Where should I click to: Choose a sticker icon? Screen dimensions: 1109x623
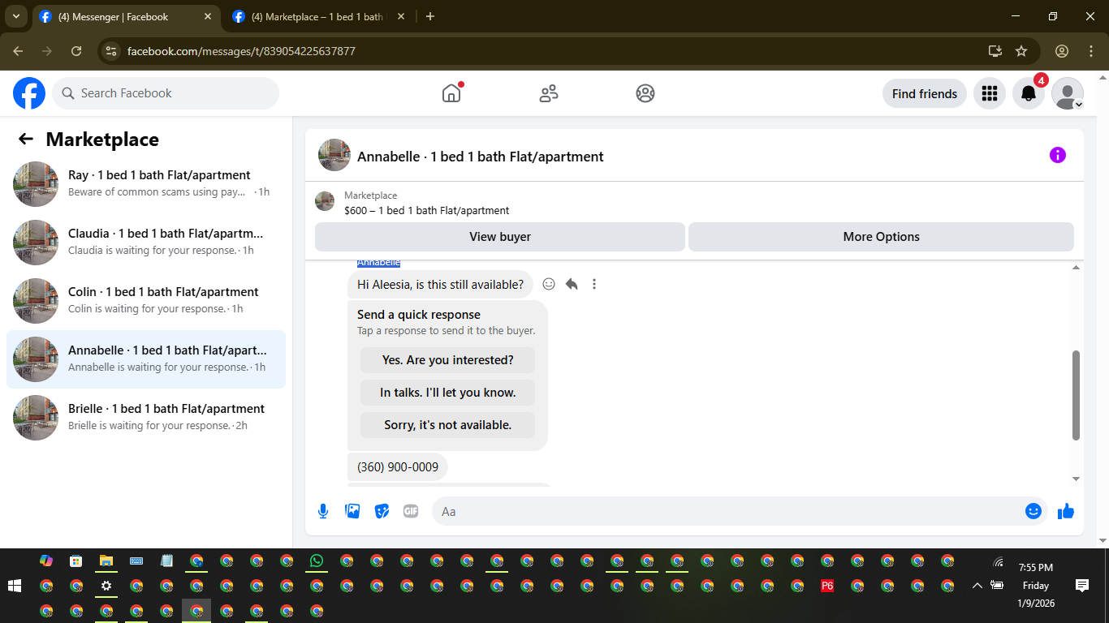[382, 511]
